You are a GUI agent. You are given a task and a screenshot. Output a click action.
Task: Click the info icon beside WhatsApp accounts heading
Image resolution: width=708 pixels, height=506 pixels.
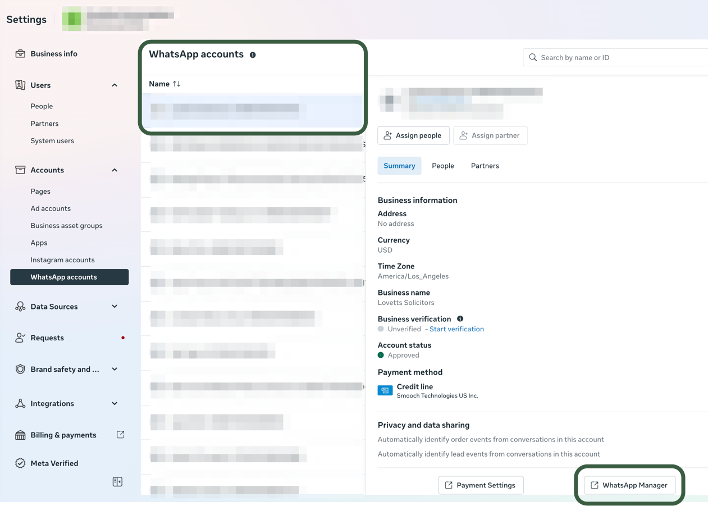point(253,55)
